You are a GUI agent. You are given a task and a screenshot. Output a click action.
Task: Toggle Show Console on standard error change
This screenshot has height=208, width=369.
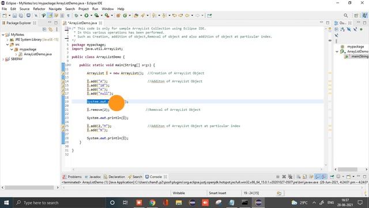(324, 177)
